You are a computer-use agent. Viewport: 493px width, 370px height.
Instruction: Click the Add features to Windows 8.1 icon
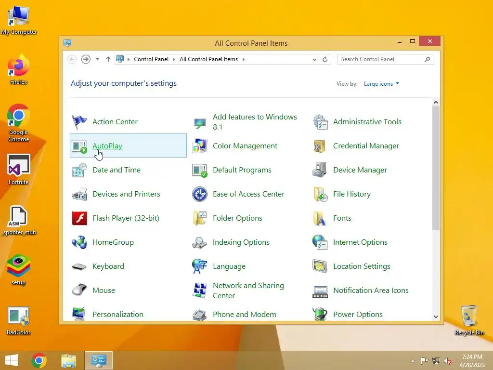pos(200,123)
